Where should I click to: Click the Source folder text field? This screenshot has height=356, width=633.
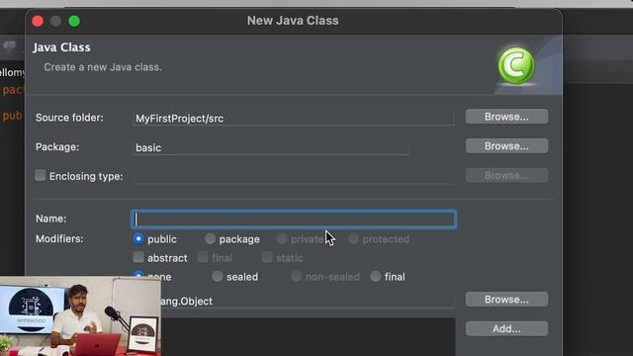tap(294, 119)
